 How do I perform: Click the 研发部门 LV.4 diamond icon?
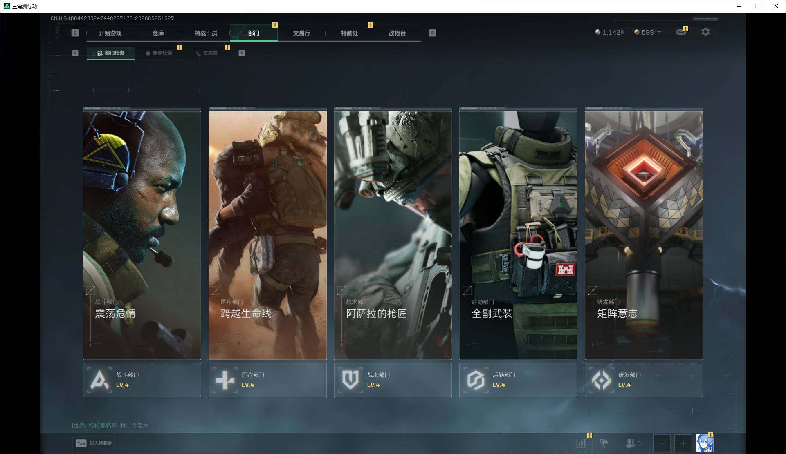click(602, 380)
